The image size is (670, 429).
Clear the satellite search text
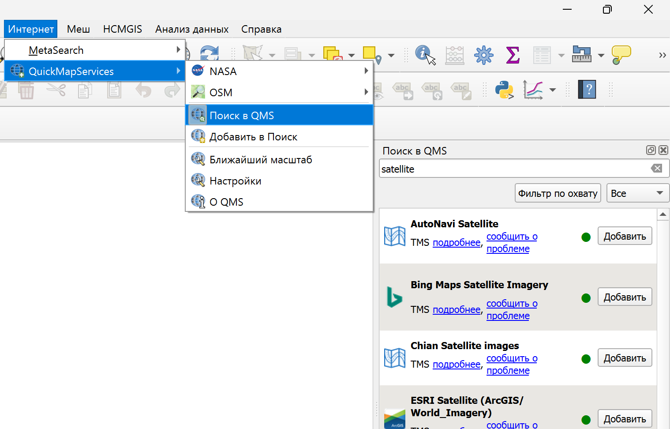(656, 168)
